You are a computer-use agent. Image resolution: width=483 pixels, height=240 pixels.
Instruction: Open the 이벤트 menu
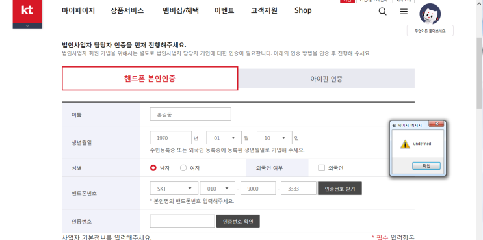point(224,11)
